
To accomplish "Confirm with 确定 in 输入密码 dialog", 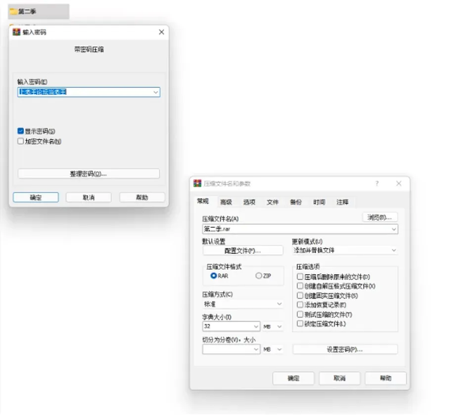I will (36, 197).
